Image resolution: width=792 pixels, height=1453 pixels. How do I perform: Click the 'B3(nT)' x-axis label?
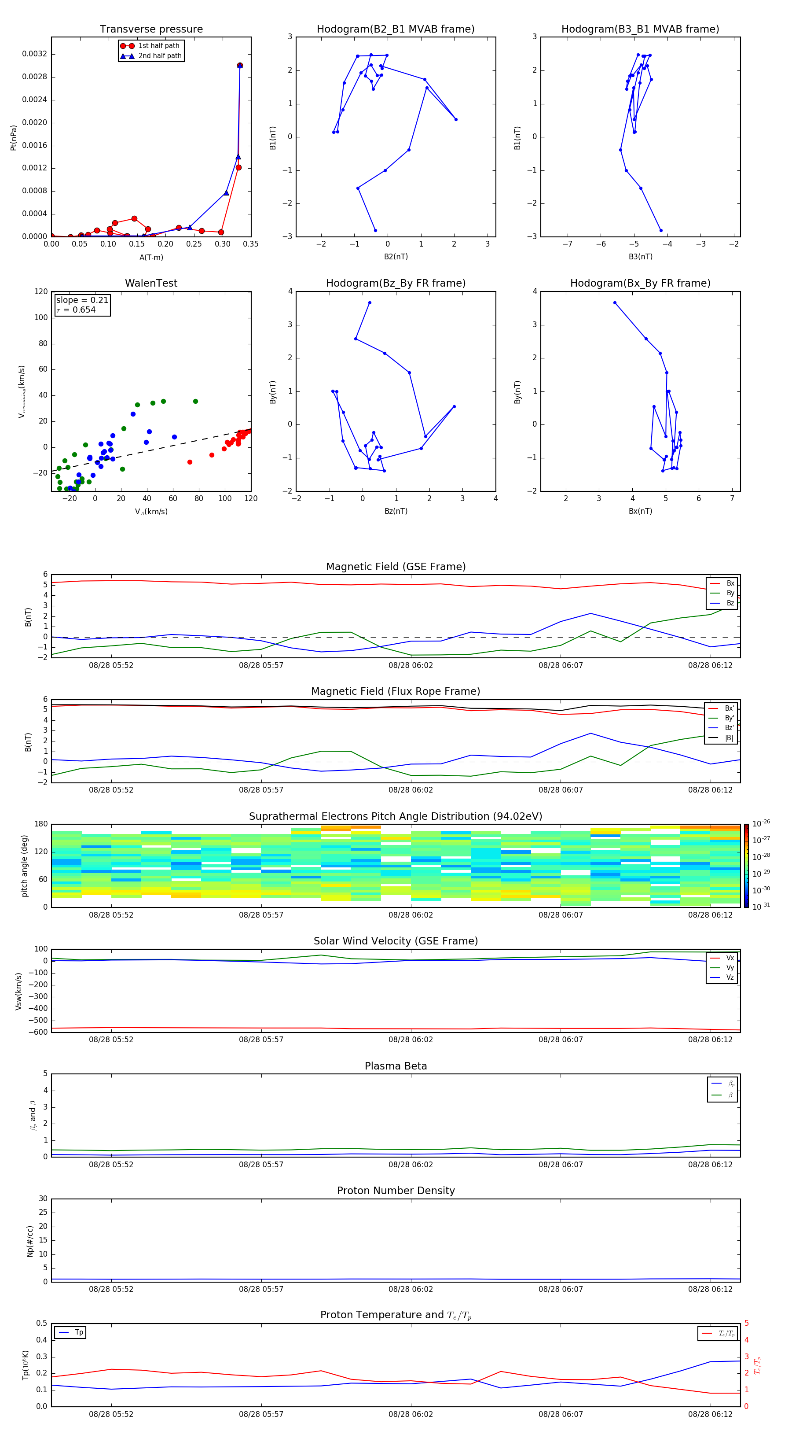click(x=640, y=257)
